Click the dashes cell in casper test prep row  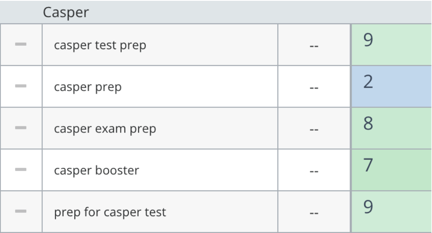tap(314, 45)
